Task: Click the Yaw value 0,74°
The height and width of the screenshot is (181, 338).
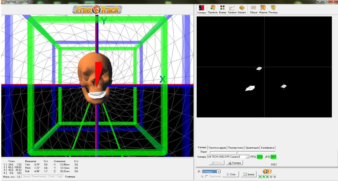Action: (37, 164)
